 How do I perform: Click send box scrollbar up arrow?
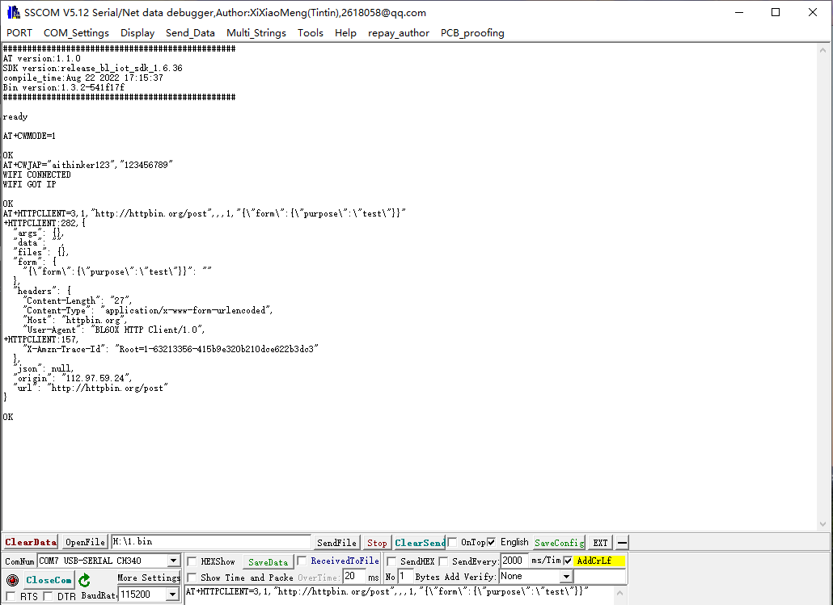pos(619,593)
